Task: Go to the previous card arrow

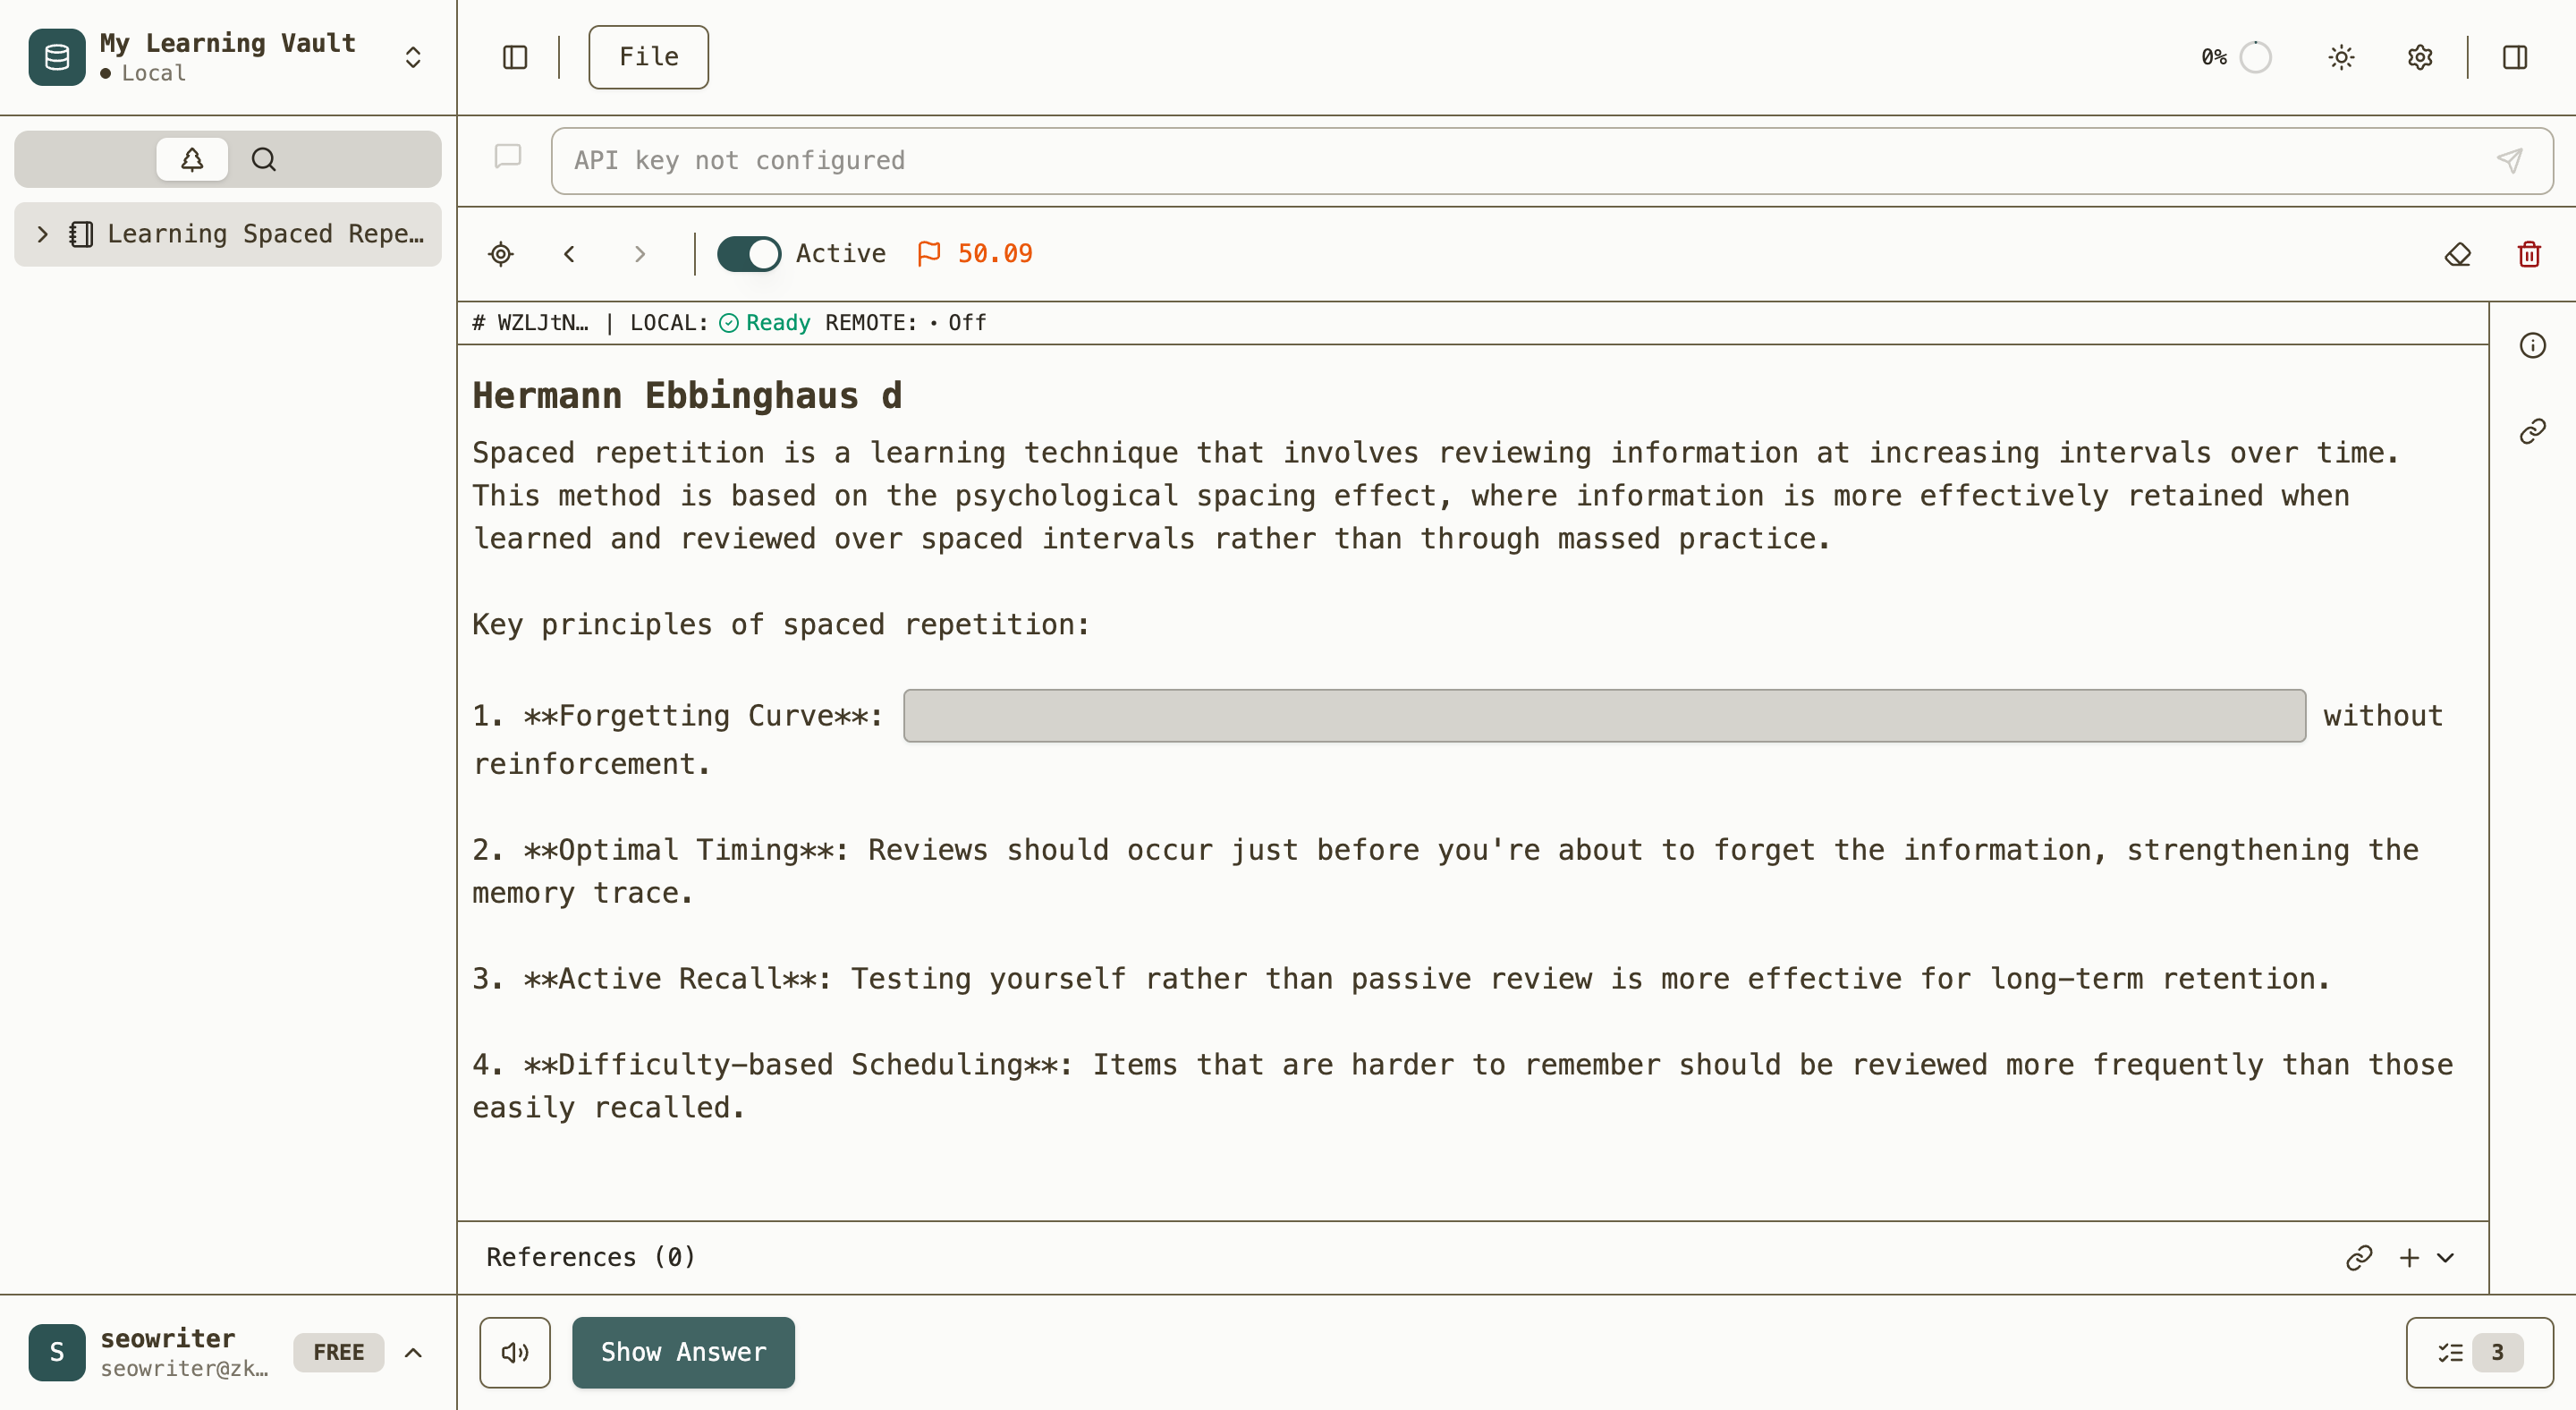Action: (569, 254)
